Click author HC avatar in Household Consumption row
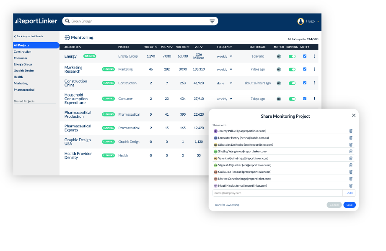Viewport: 386px width, 251px height. [279, 99]
